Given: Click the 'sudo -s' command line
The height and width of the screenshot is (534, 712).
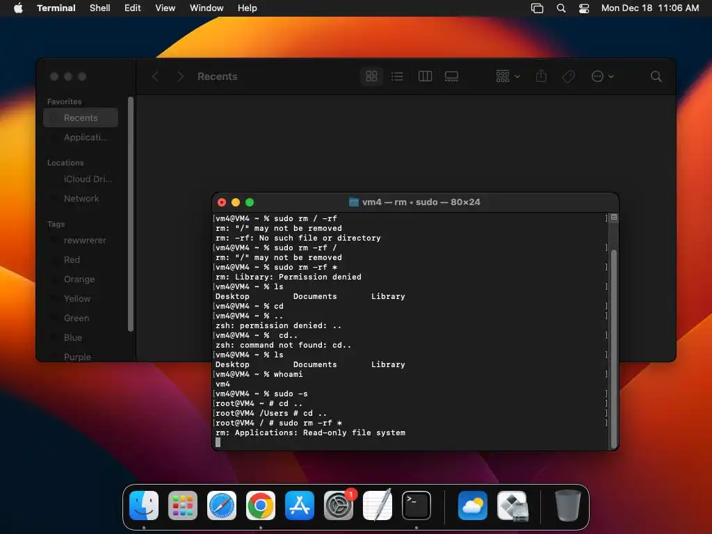Looking at the screenshot, I should pos(261,394).
